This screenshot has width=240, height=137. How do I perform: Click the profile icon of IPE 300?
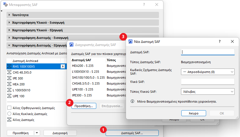click(9, 78)
